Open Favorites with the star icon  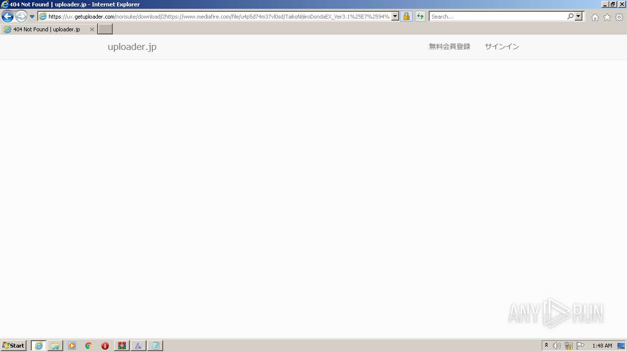pyautogui.click(x=607, y=17)
